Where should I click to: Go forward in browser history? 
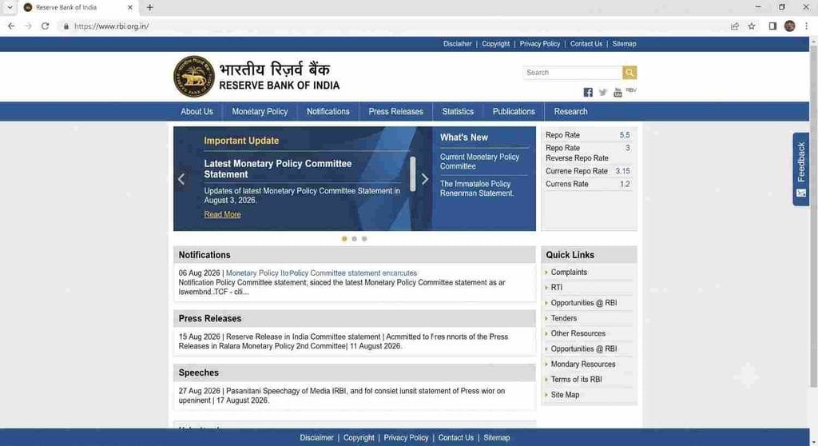coord(28,26)
